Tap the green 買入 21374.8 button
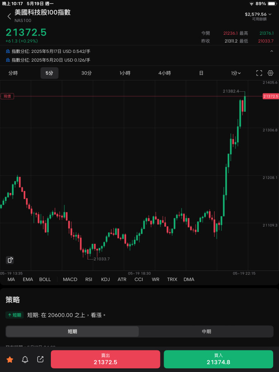Image resolution: width=279 pixels, height=372 pixels. click(219, 359)
